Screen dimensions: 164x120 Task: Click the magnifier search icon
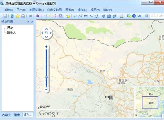tap(147, 16)
